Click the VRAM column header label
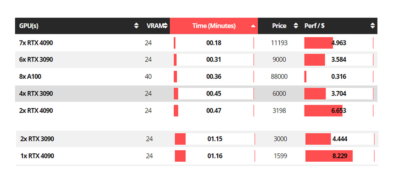This screenshot has height=177, width=394. 154,26
